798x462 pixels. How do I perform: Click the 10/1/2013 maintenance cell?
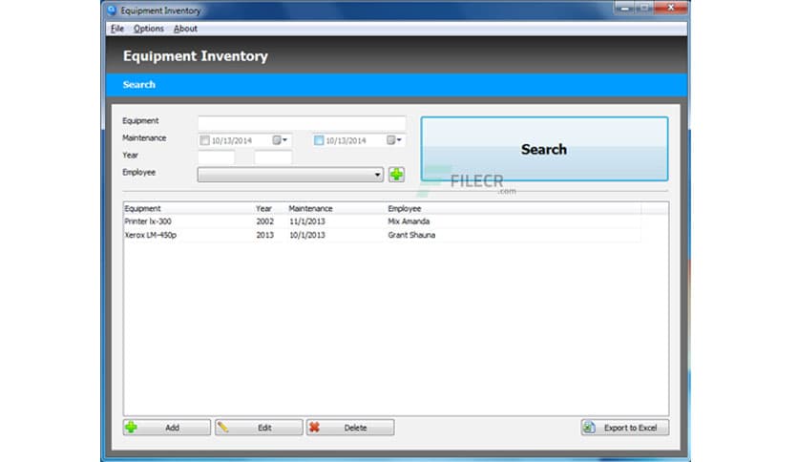(x=306, y=235)
